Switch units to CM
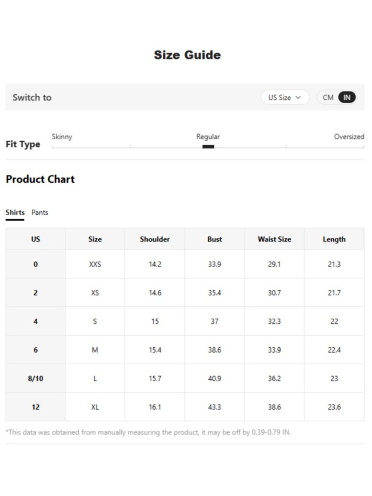Image resolution: width=372 pixels, height=496 pixels. click(x=328, y=97)
